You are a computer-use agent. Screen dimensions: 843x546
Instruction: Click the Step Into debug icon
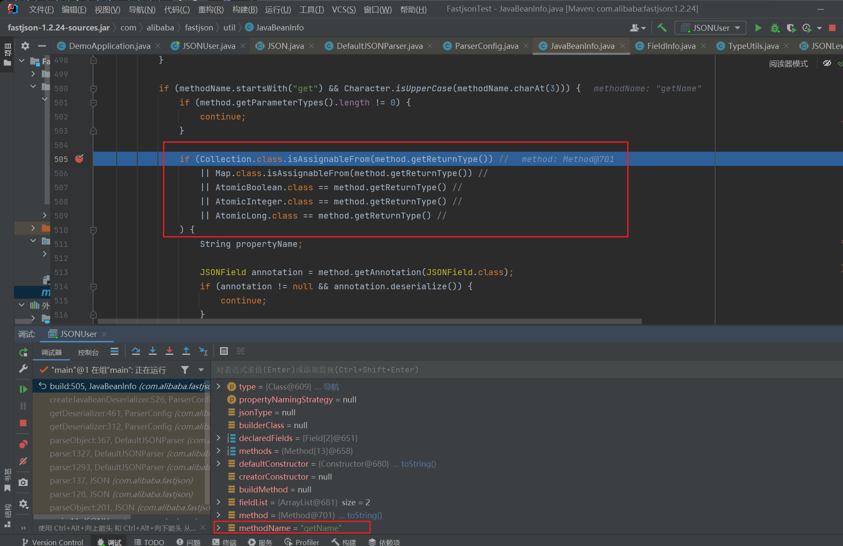pos(153,351)
